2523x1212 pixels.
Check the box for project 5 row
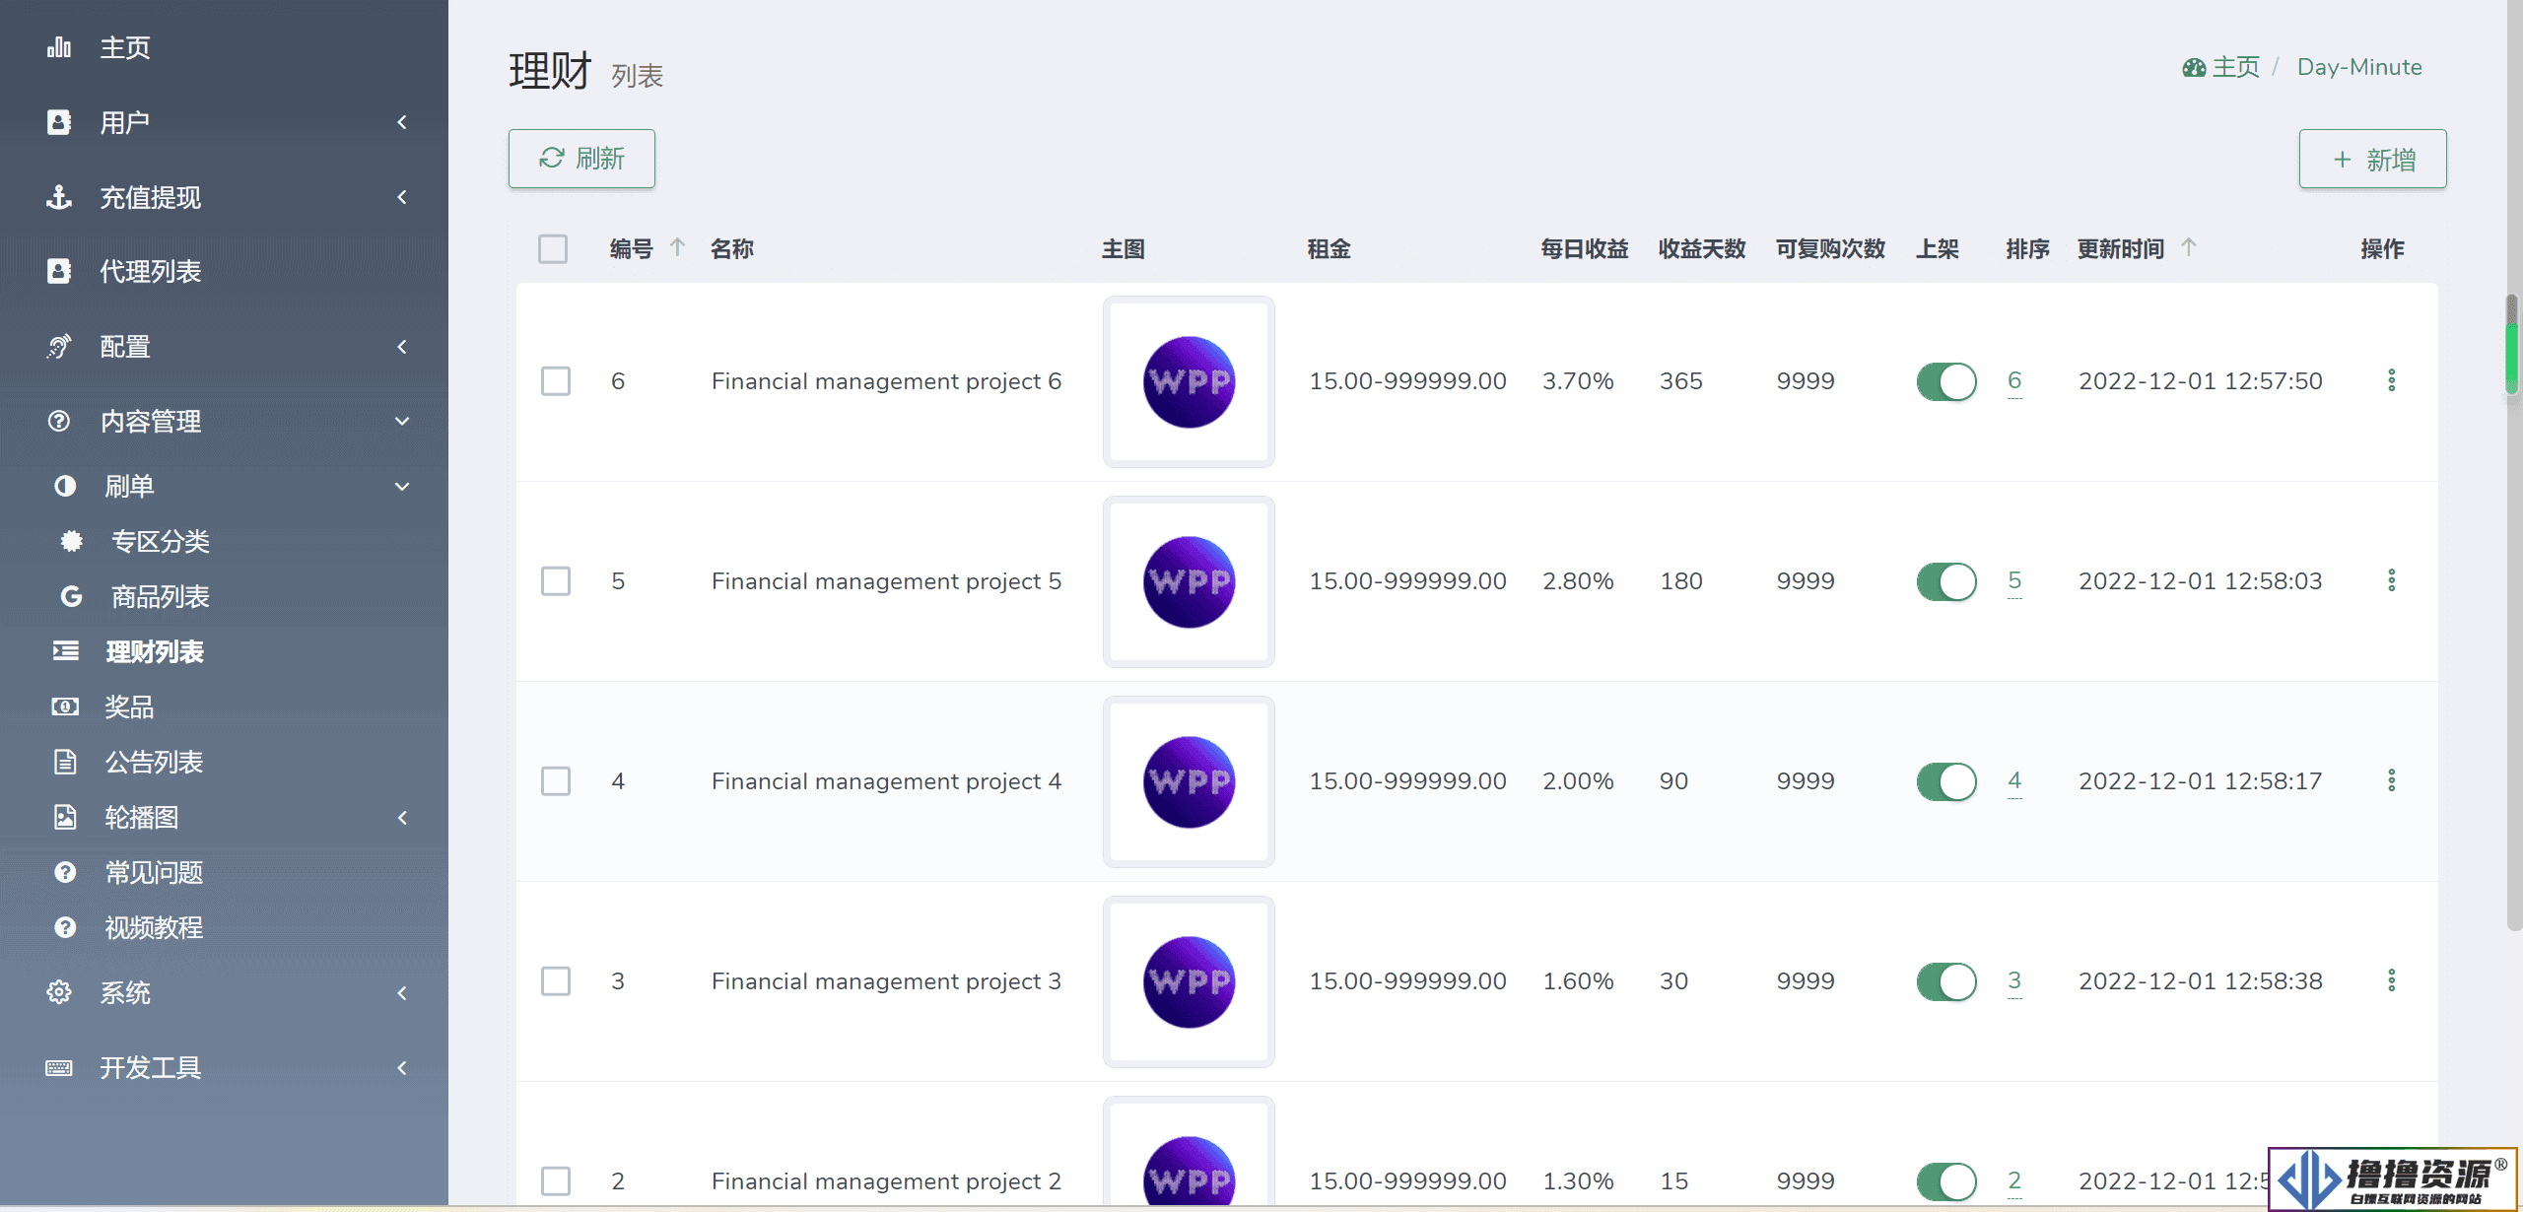[556, 581]
